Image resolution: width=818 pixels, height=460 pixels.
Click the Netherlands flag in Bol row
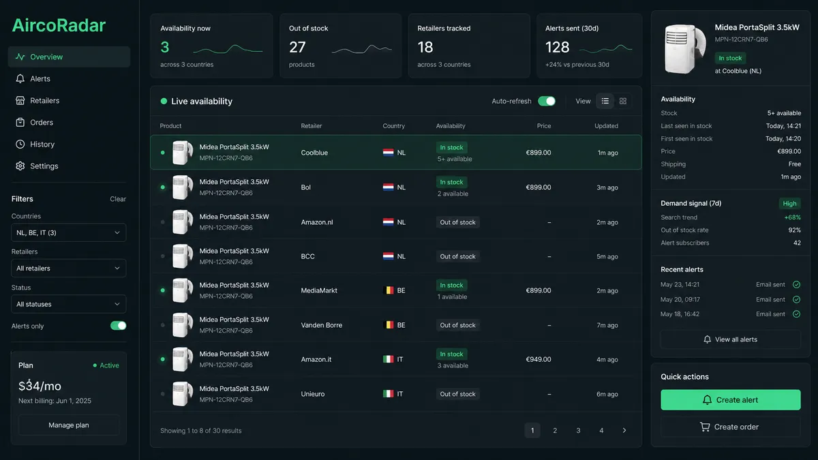click(388, 187)
